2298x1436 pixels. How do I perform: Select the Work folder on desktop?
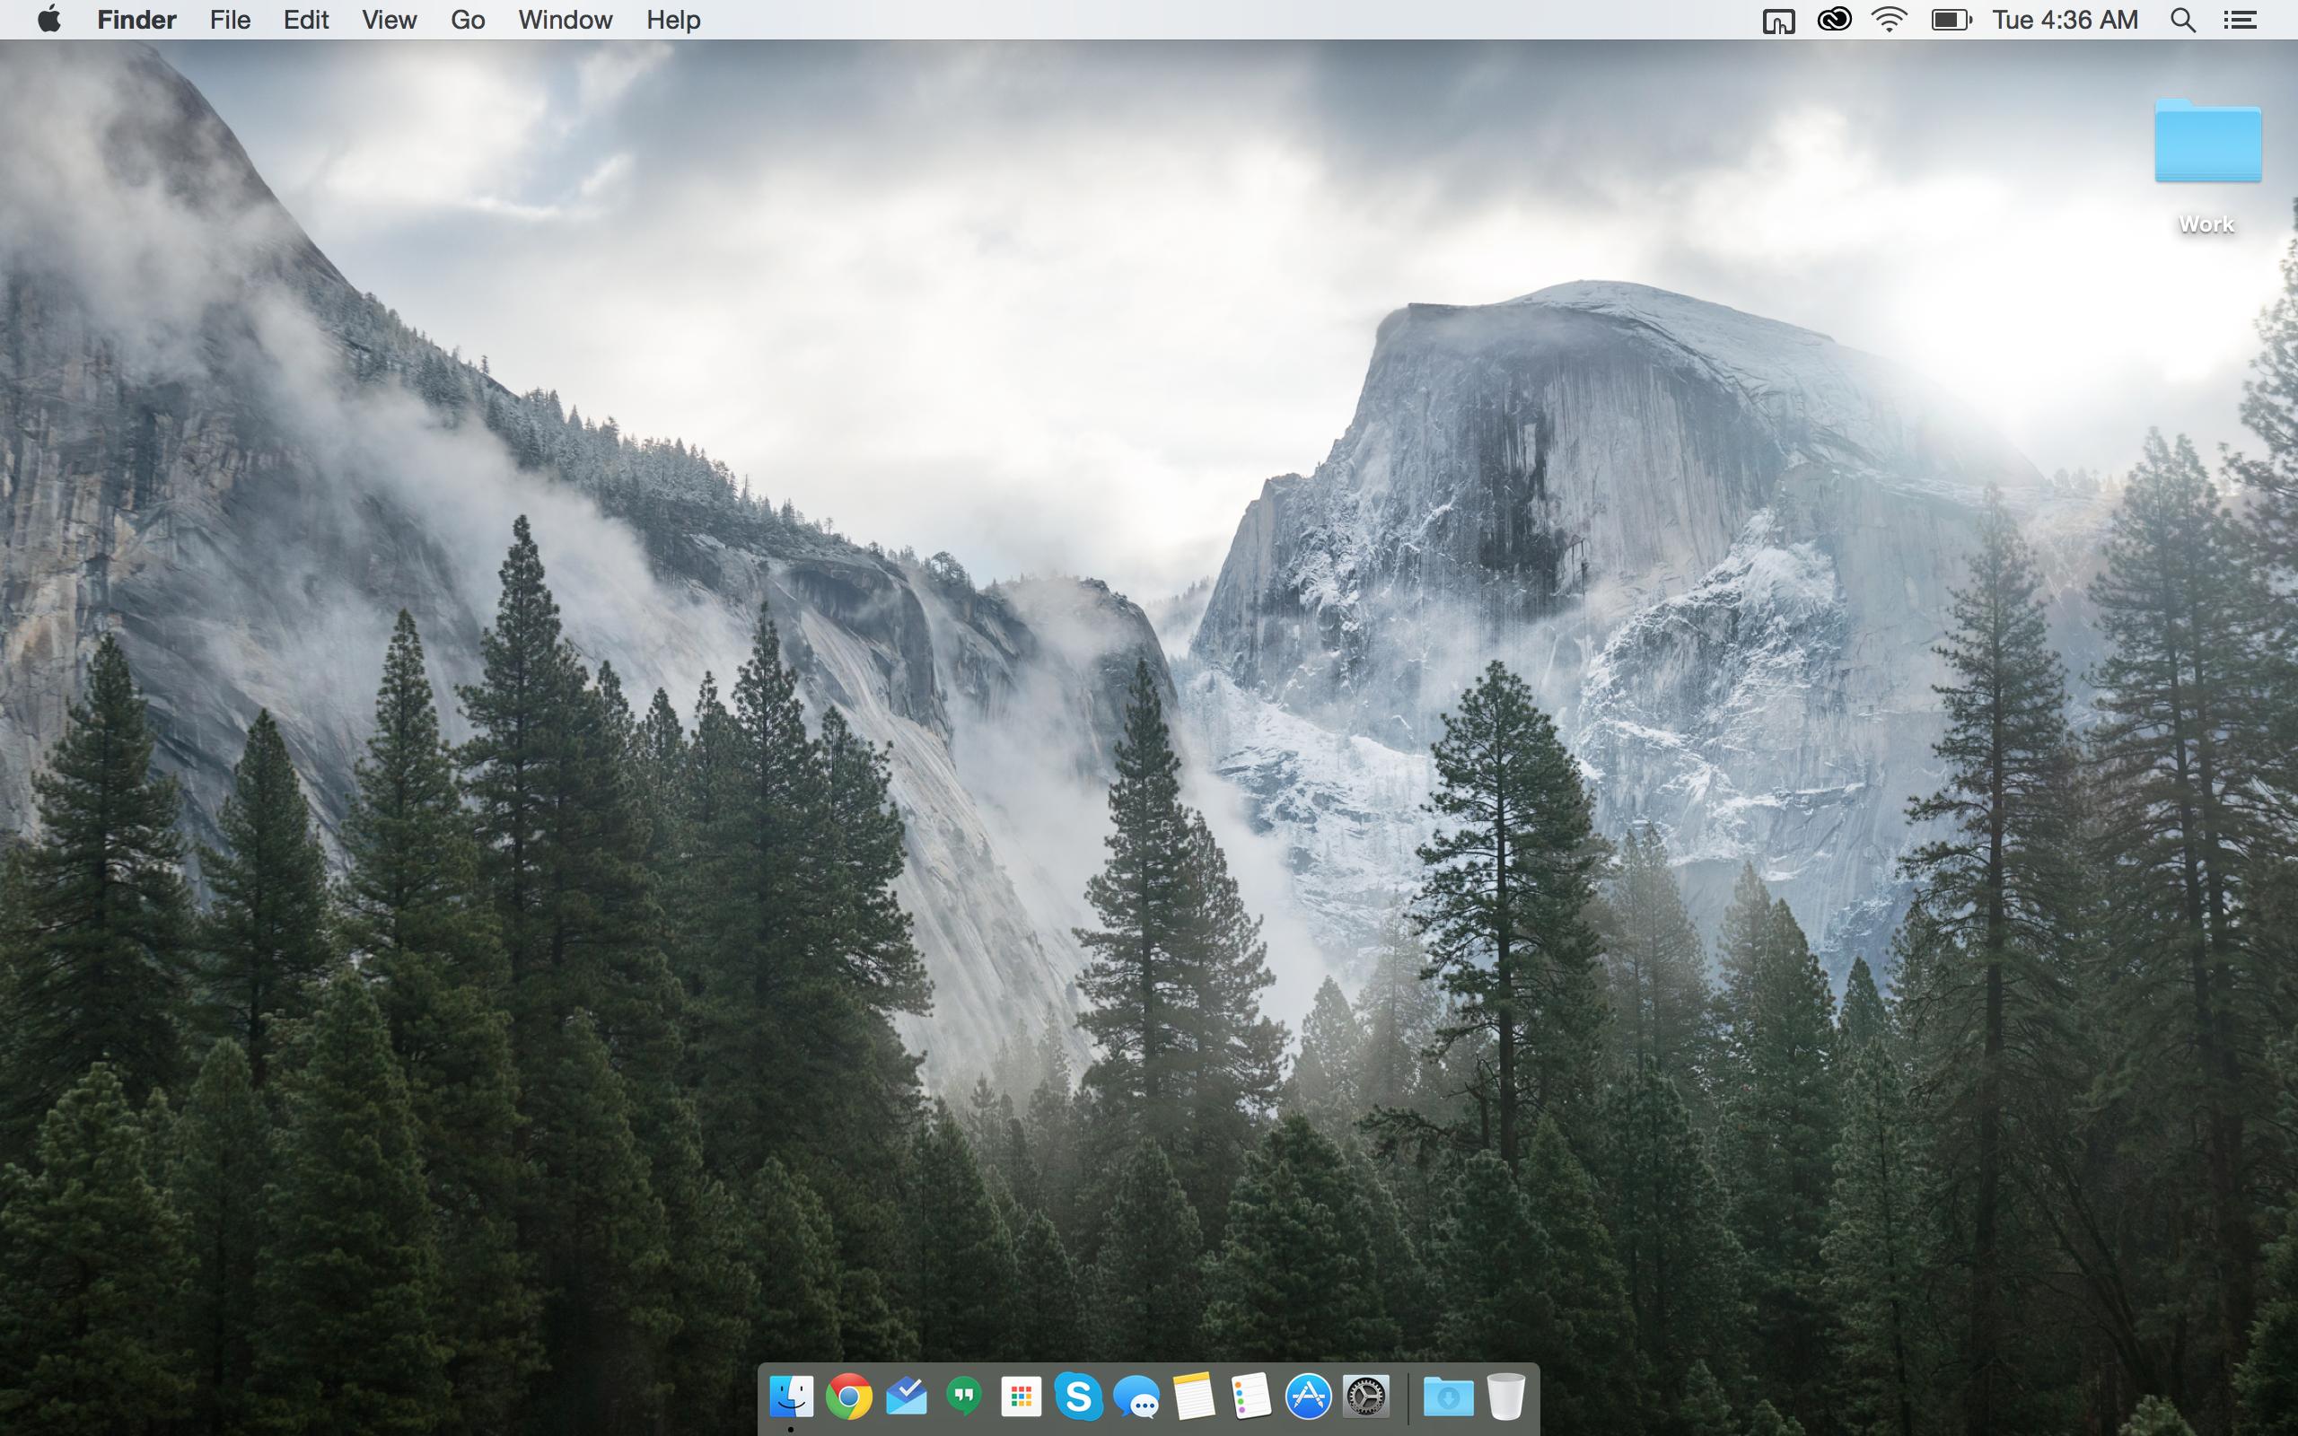tap(2206, 143)
